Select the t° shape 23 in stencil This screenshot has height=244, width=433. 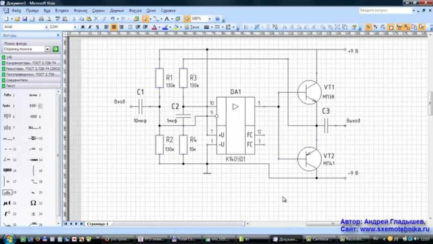point(7,214)
